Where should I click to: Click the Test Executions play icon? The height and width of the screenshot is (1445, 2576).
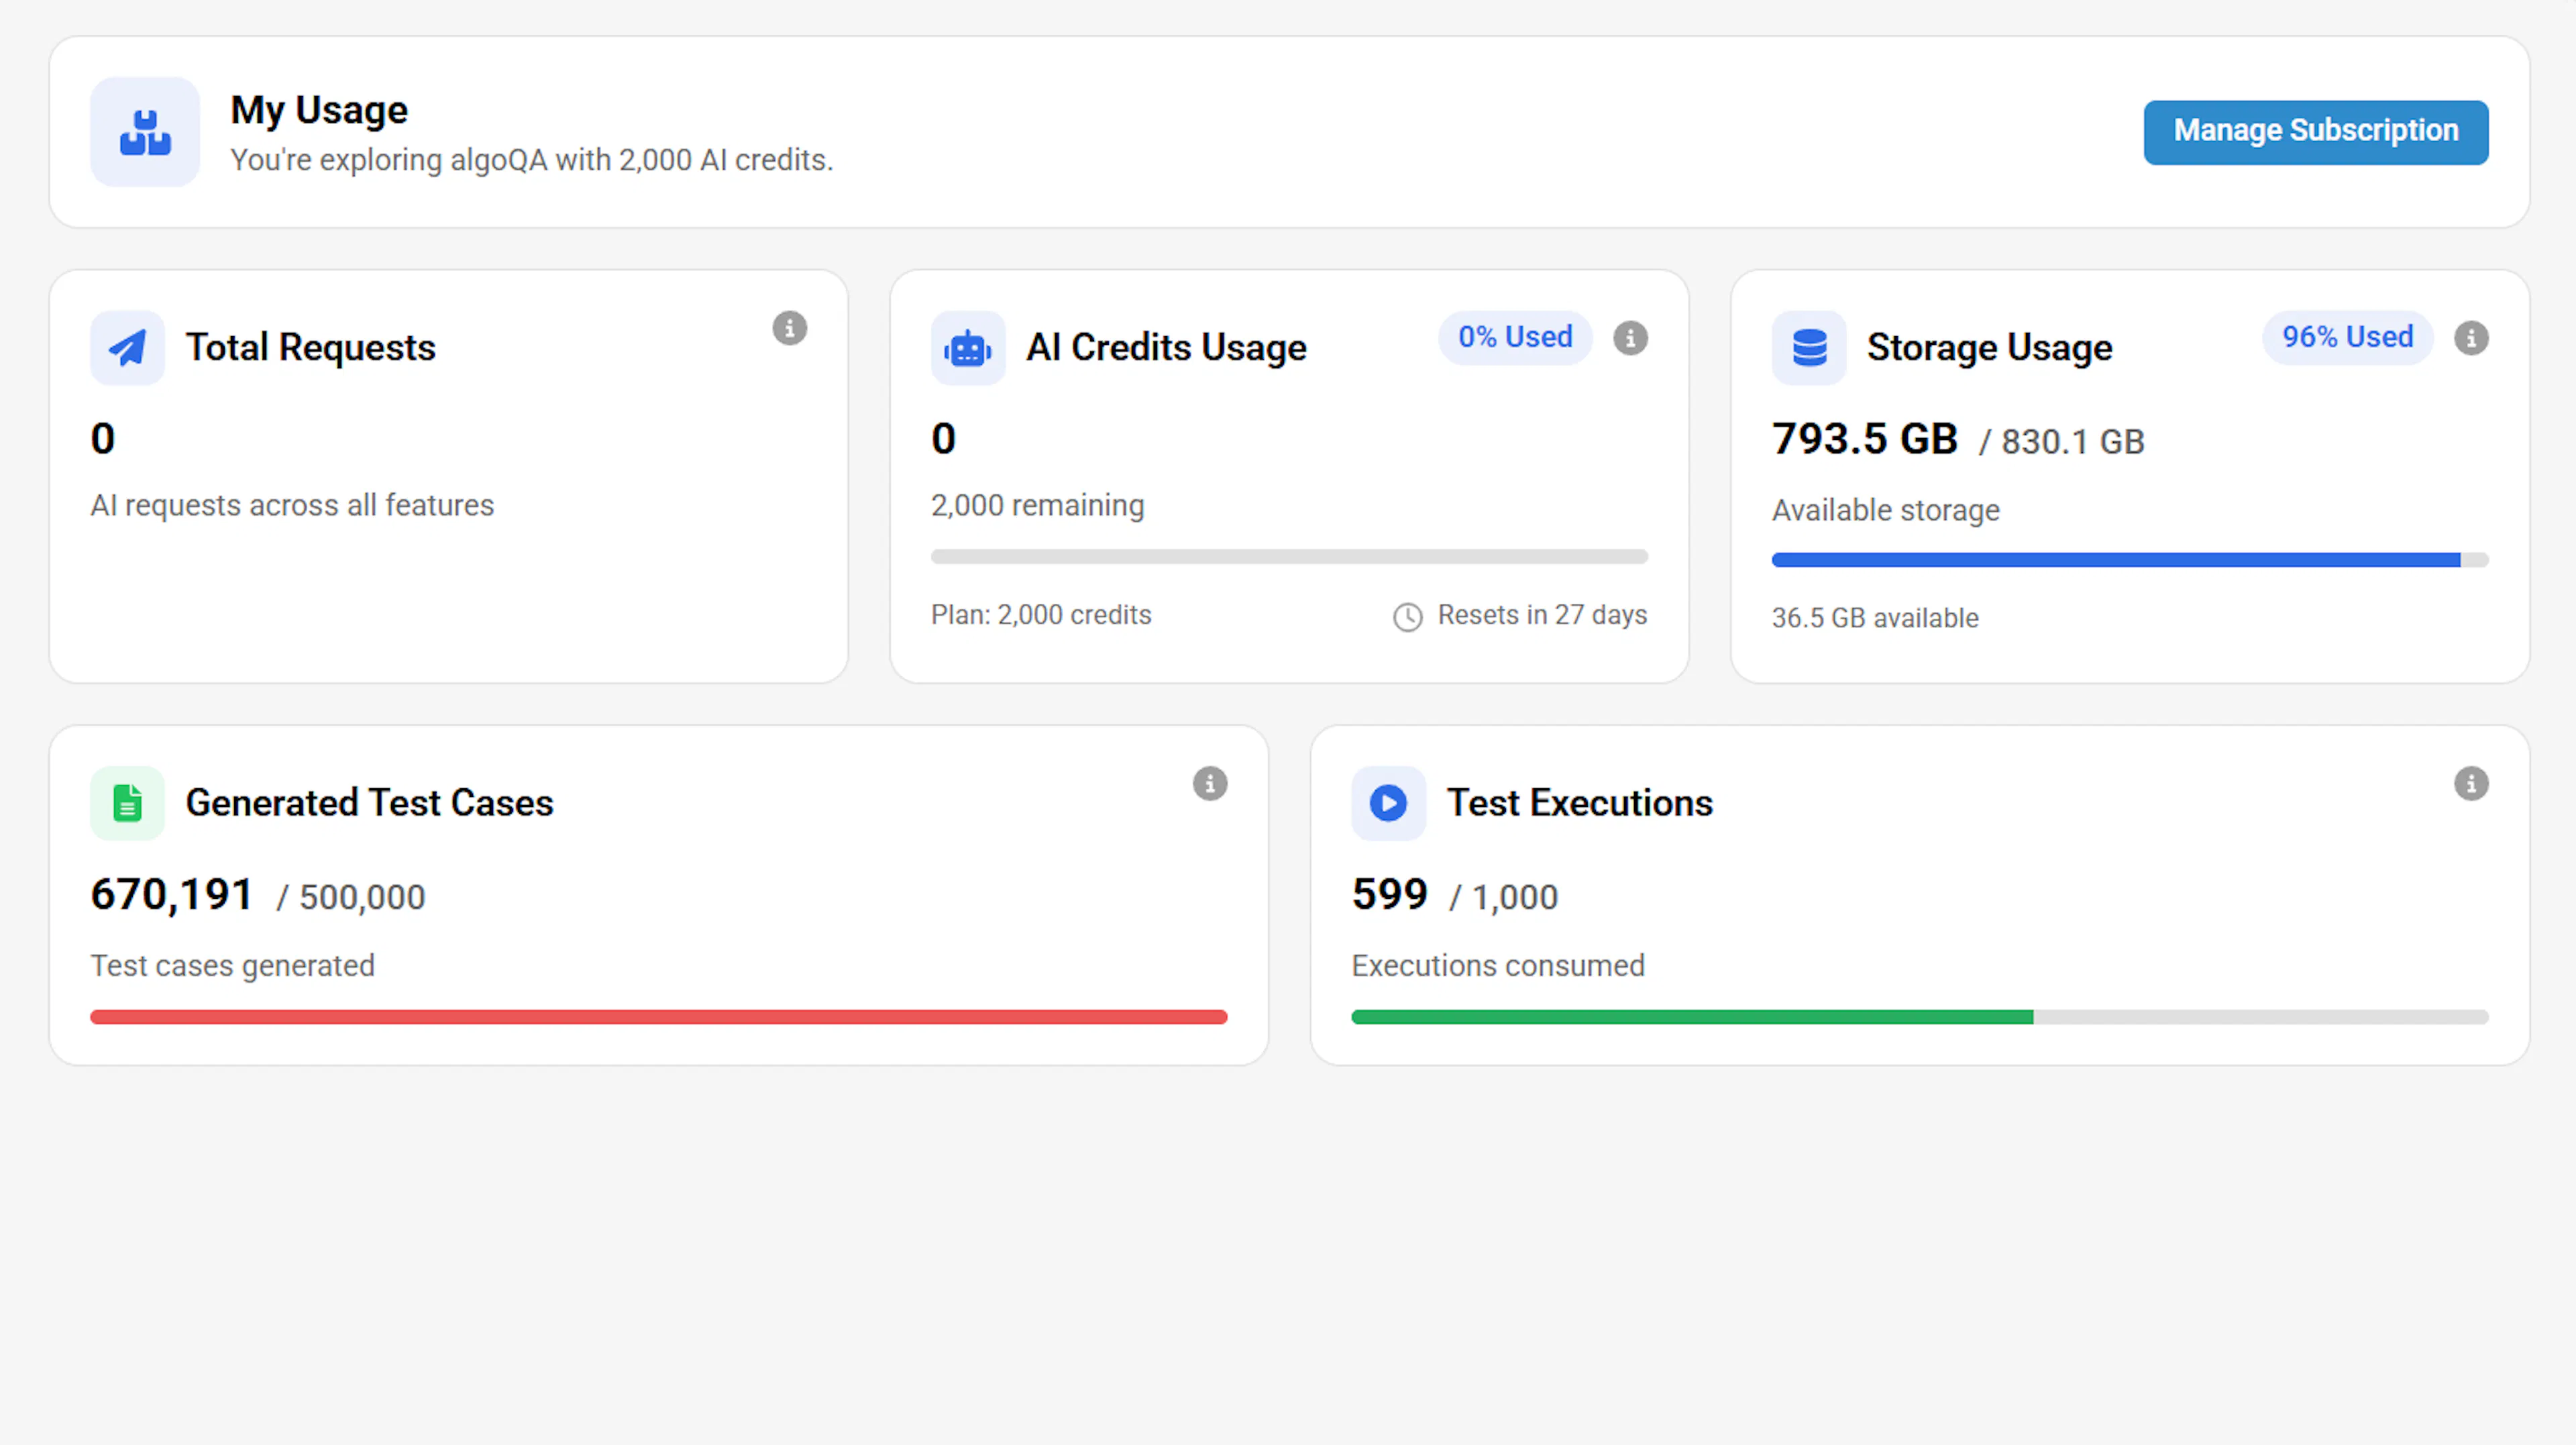point(1388,803)
